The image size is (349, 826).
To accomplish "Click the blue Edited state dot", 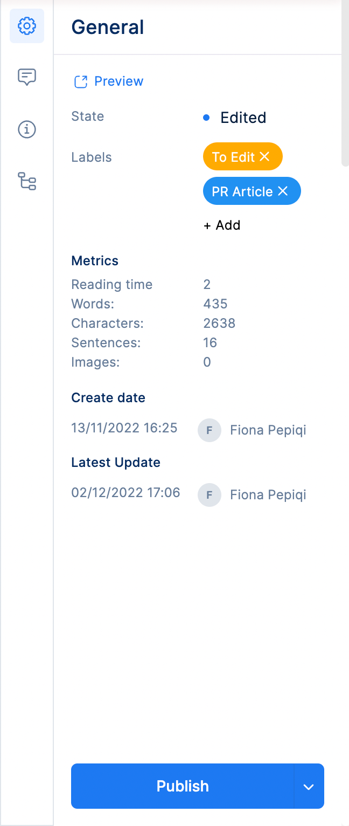I will [x=206, y=118].
